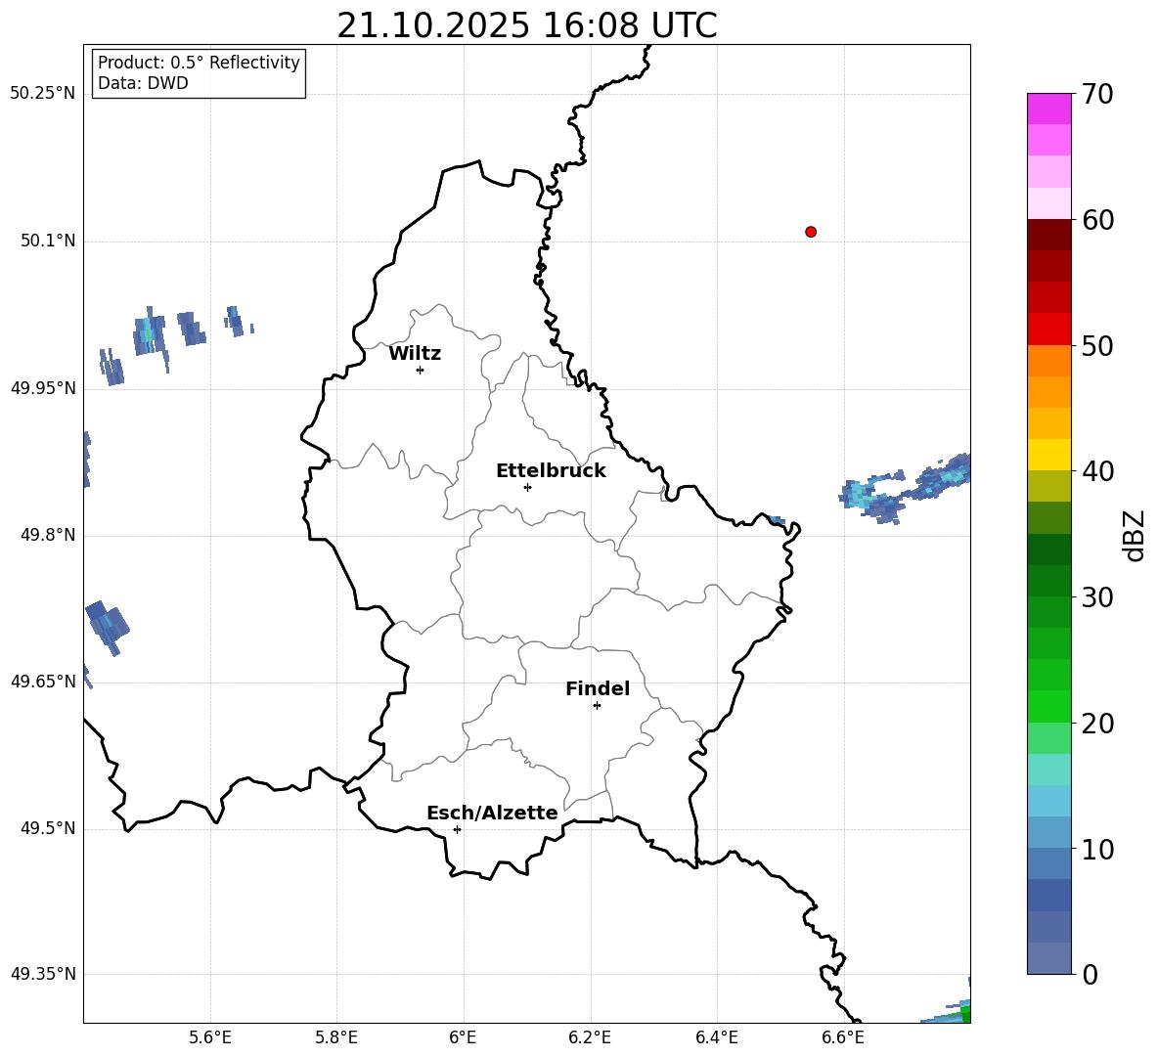Click the magenta swatch at colorbar top
The width and height of the screenshot is (1158, 1057).
(1049, 109)
